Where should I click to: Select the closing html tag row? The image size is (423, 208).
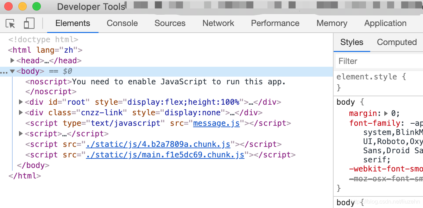pyautogui.click(x=25, y=176)
